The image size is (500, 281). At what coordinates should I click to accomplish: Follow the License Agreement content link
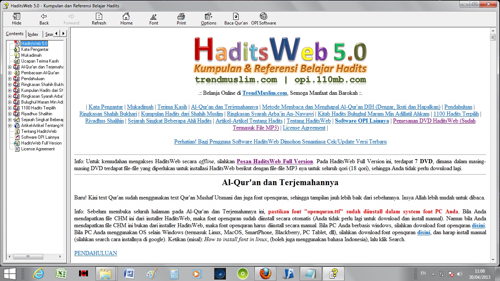click(304, 128)
